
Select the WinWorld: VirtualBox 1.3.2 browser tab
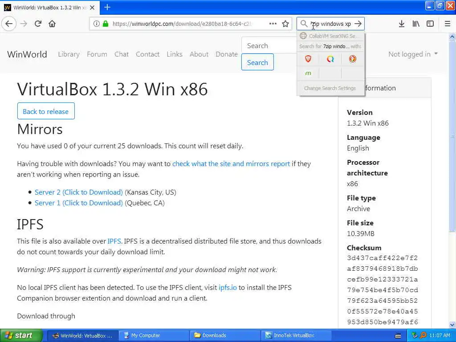pyautogui.click(x=50, y=8)
